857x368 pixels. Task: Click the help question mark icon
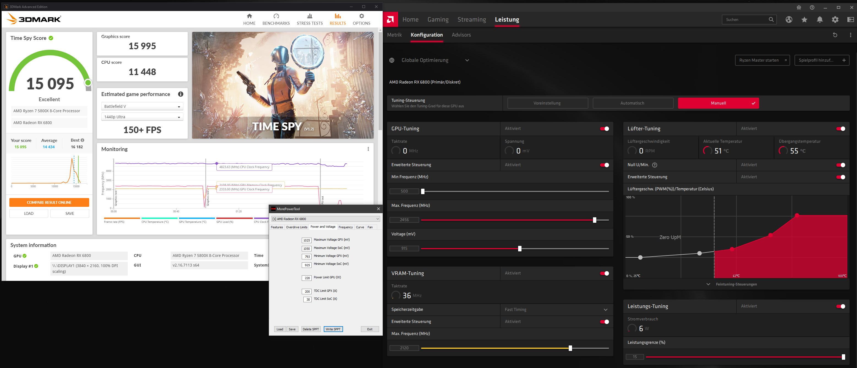coord(812,7)
